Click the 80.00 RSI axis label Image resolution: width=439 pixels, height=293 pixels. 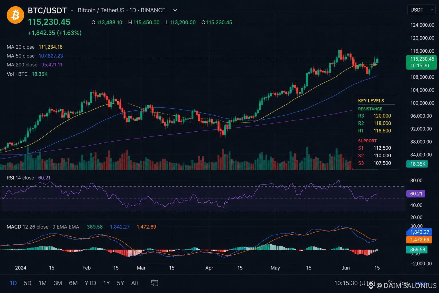(416, 181)
